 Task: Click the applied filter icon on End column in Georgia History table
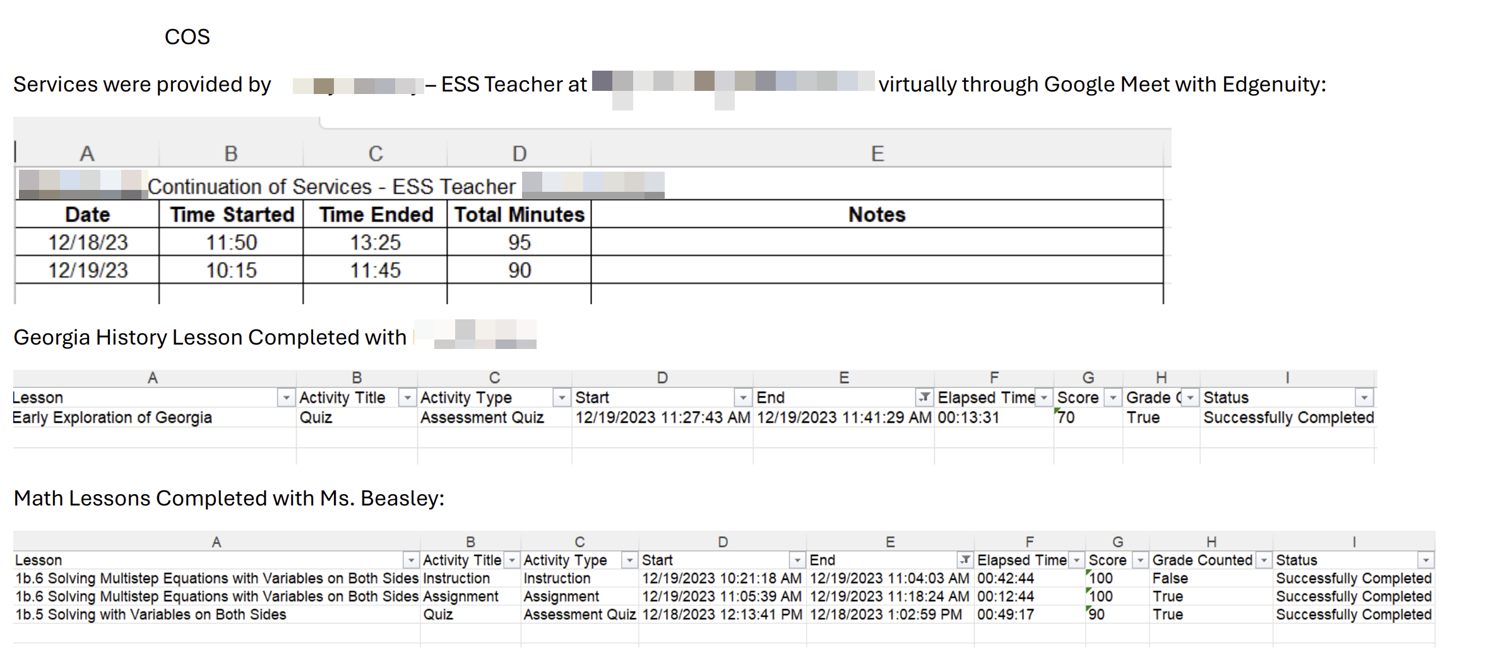click(x=924, y=398)
